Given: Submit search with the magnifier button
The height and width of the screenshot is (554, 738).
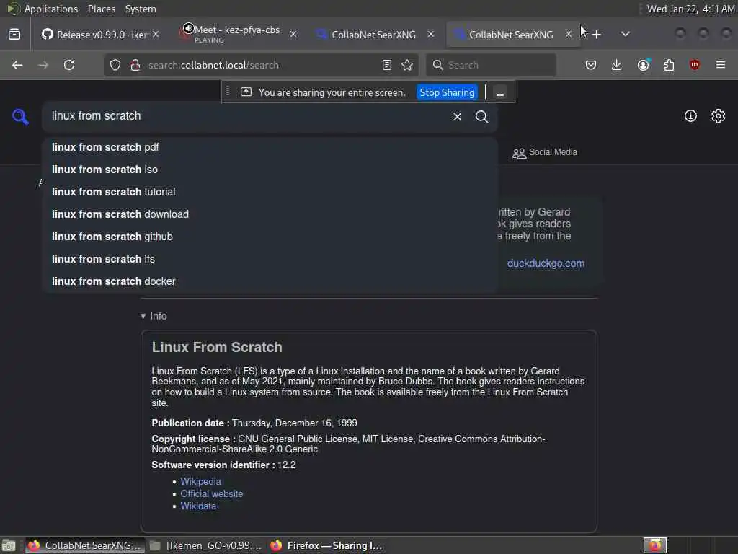Looking at the screenshot, I should 481,116.
